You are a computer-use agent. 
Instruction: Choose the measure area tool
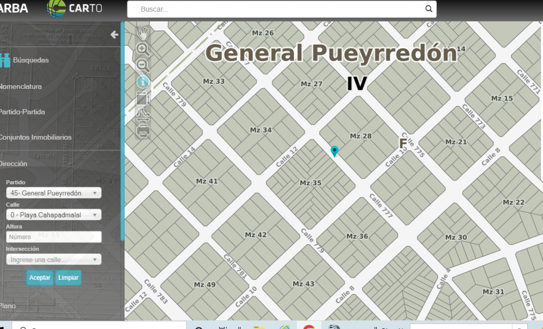pyautogui.click(x=143, y=99)
